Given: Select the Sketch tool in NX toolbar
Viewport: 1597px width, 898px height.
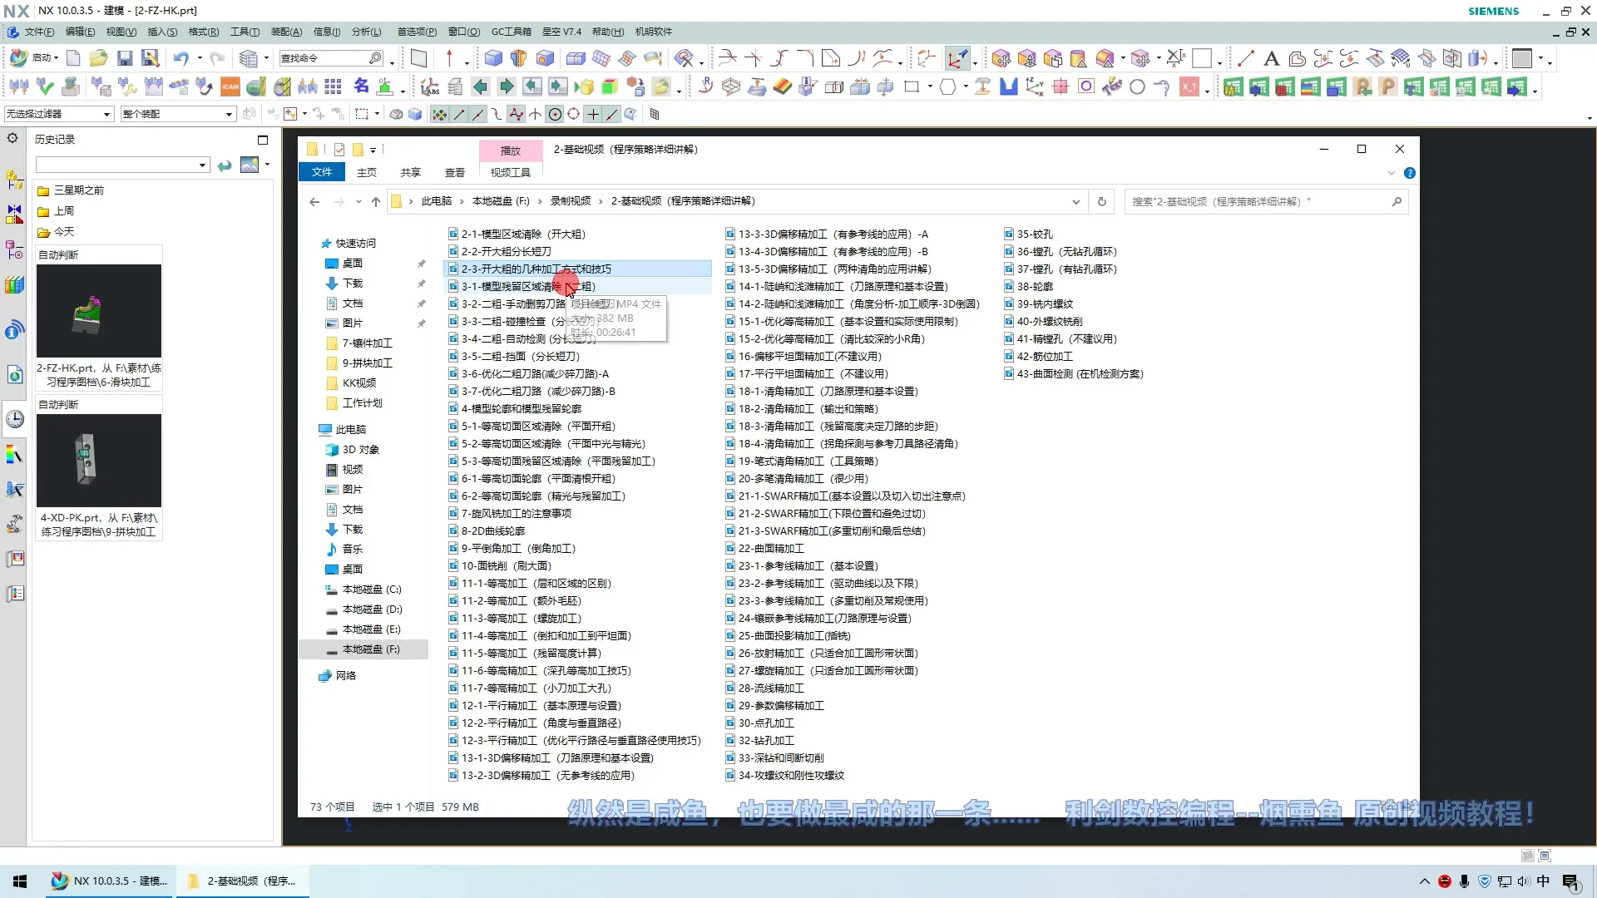Looking at the screenshot, I should (x=419, y=58).
